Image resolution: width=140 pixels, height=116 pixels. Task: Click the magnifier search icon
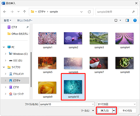134,12
